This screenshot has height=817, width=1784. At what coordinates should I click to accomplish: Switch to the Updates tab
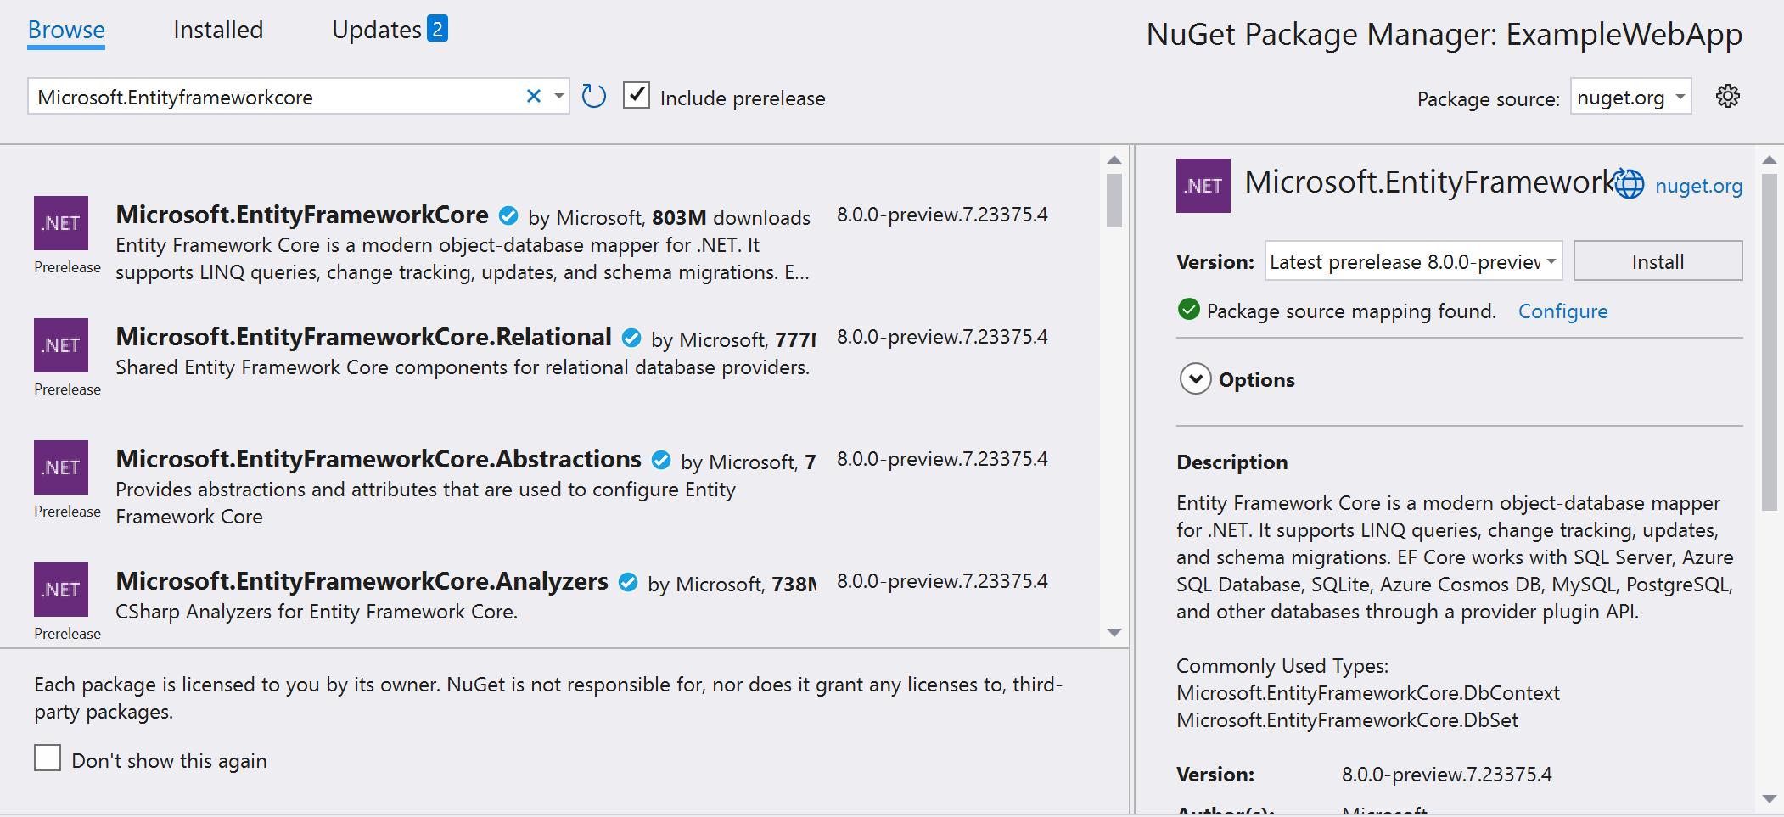coord(377,30)
